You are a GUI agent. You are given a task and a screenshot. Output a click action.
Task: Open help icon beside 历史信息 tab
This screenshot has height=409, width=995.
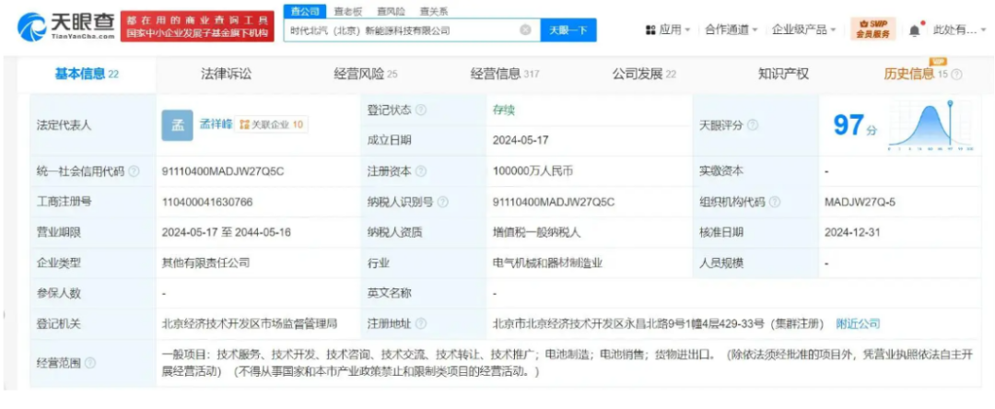(x=956, y=75)
